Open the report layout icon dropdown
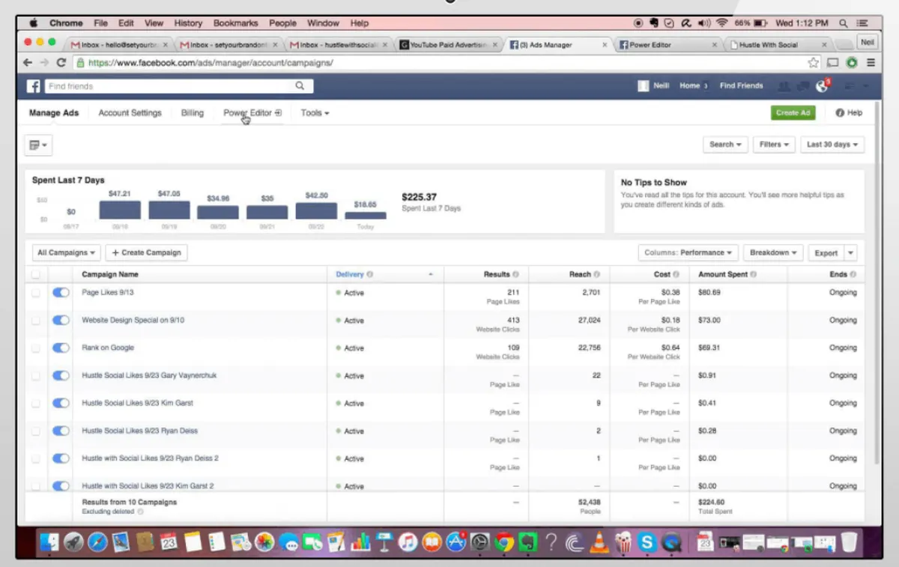Screen dimensions: 899x567 [x=37, y=145]
